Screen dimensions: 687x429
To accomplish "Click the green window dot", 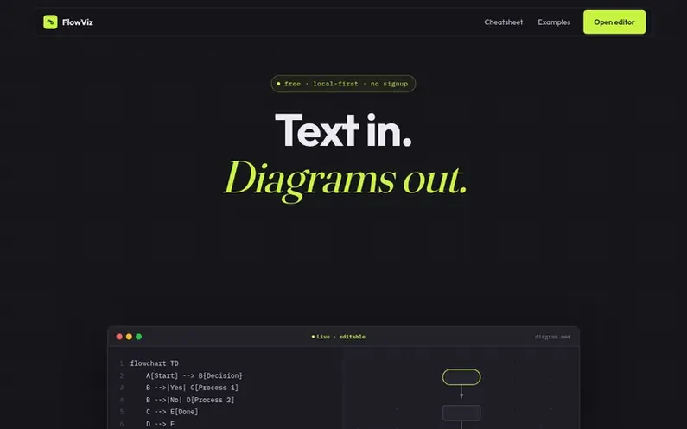I will (x=138, y=337).
